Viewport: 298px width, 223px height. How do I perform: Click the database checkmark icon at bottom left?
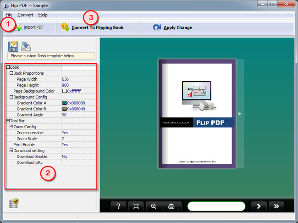tap(14, 203)
